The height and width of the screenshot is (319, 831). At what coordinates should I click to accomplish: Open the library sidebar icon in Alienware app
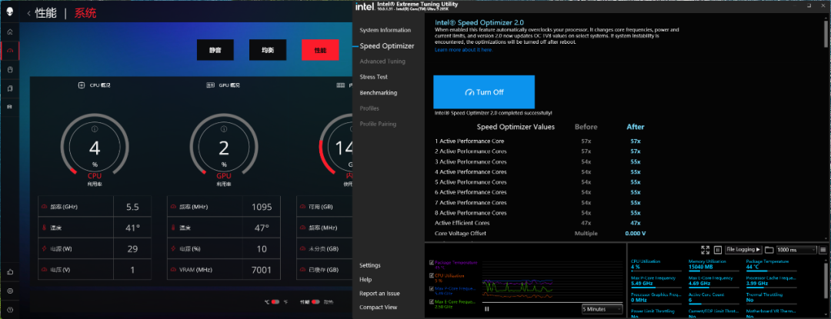9,88
